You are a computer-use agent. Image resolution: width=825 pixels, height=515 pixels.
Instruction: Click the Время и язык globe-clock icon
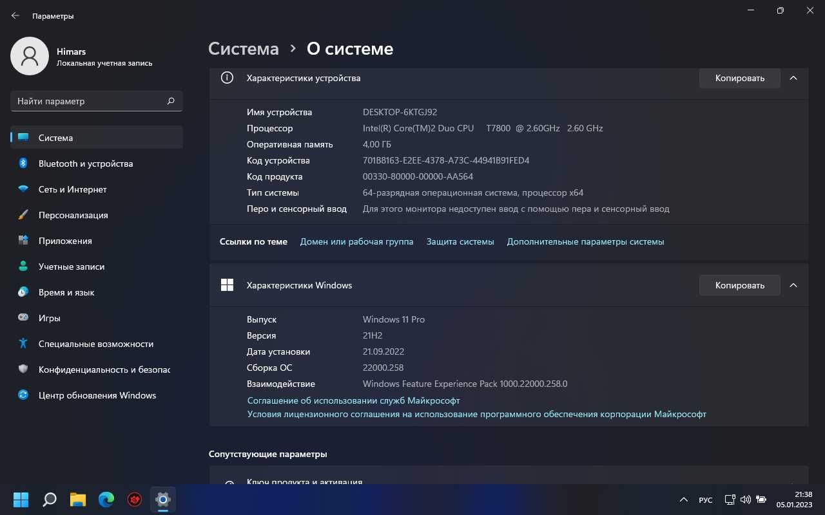23,292
